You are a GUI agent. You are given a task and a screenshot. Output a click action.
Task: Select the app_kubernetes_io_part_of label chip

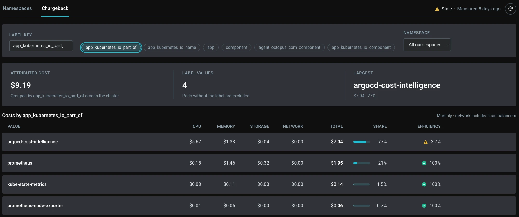[x=111, y=48]
